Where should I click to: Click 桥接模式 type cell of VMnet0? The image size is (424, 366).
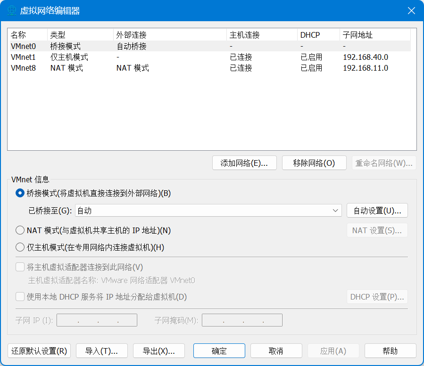66,46
